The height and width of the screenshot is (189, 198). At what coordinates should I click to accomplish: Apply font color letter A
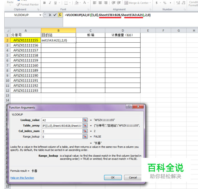pyautogui.click(x=84, y=3)
